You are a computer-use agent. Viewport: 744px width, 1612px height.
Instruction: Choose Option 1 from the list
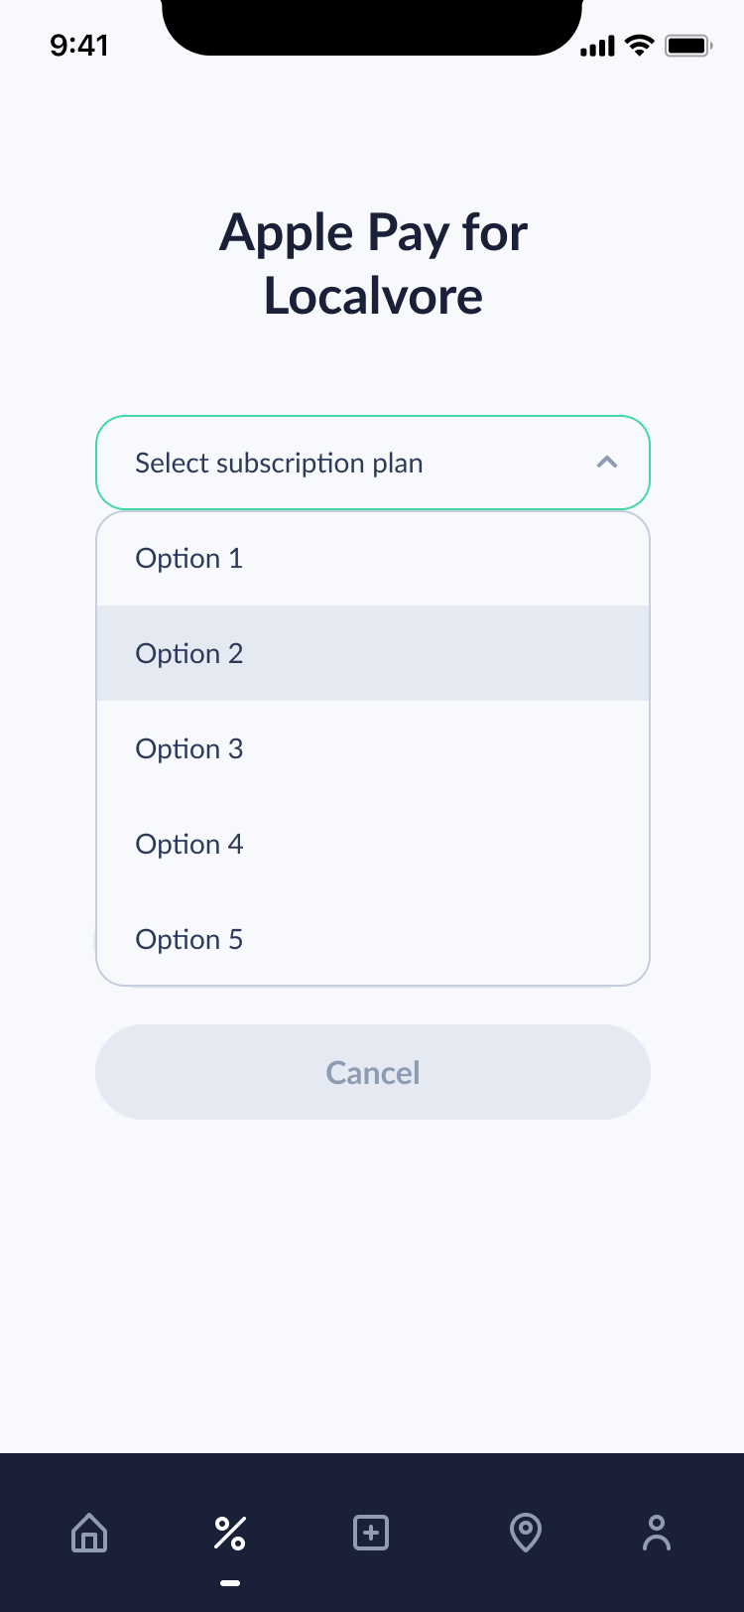[x=373, y=558]
